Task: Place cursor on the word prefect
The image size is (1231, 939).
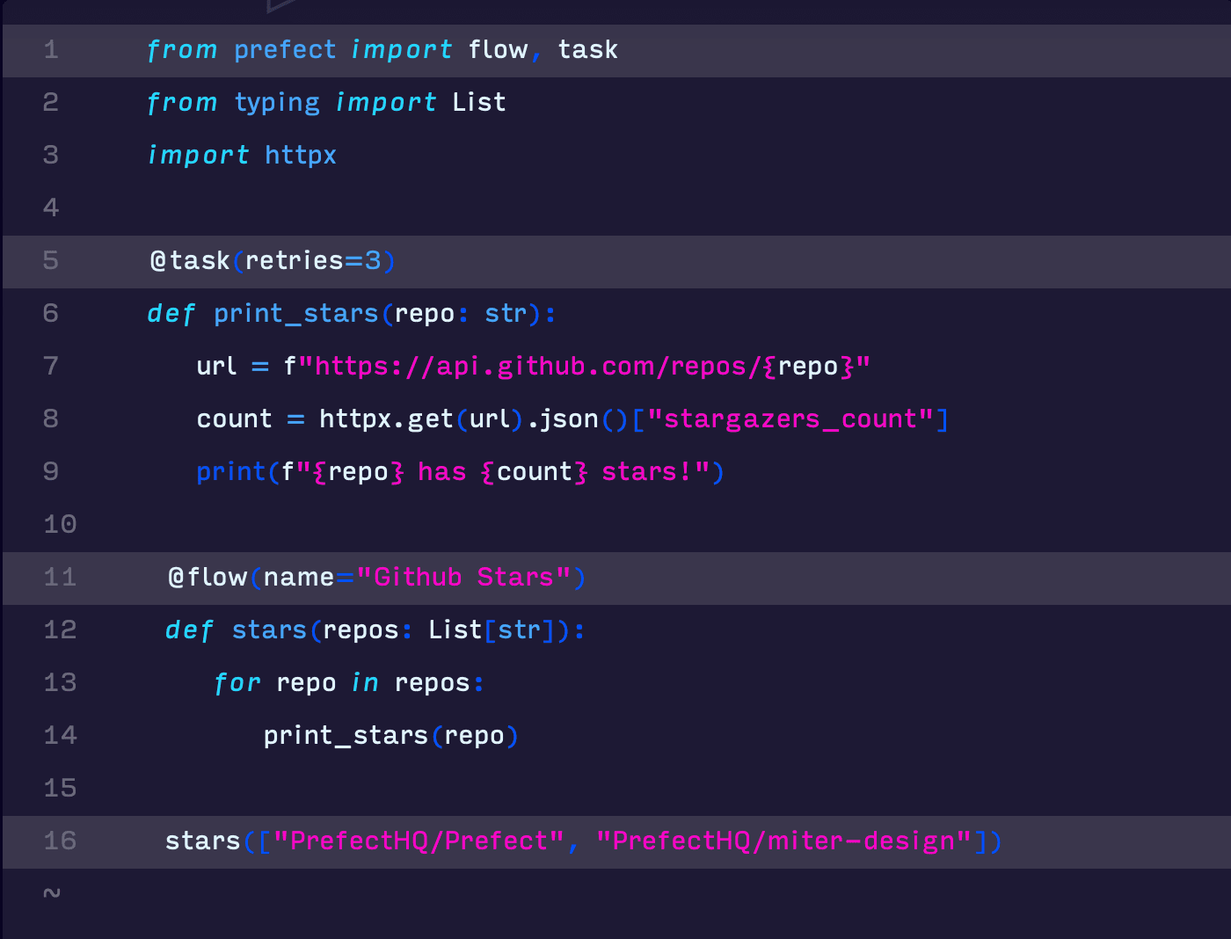Action: (x=285, y=50)
